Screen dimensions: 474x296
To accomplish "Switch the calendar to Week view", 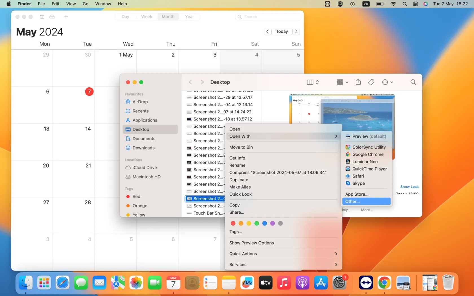I will point(146,17).
